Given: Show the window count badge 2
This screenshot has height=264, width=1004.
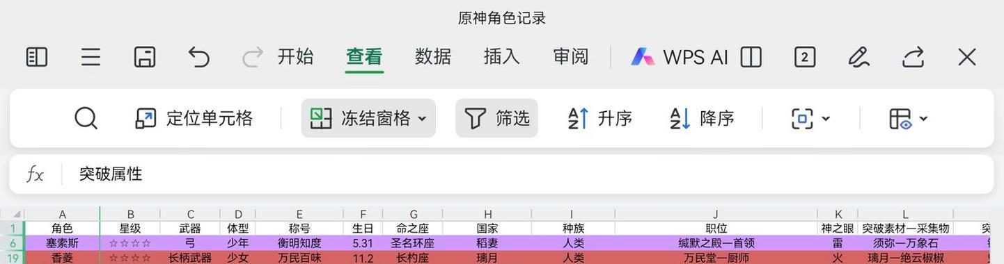Looking at the screenshot, I should click(804, 57).
